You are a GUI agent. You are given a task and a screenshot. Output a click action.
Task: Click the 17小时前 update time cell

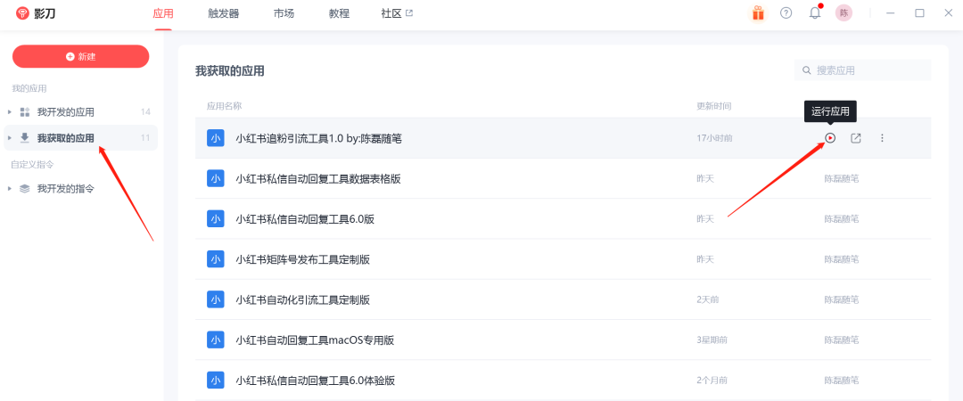[714, 138]
